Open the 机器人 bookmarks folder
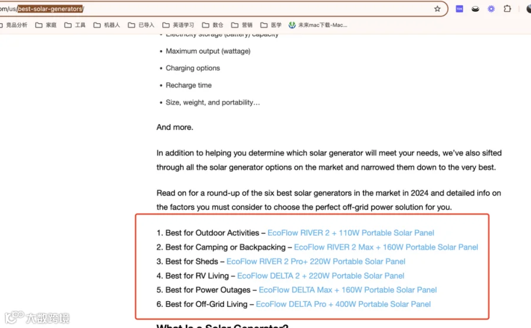The image size is (531, 328). click(107, 25)
